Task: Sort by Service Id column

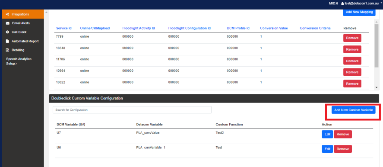Action: tap(64, 28)
